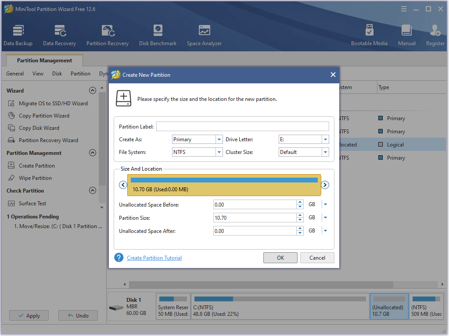Close the Create New Partition dialog
This screenshot has height=336, width=449.
click(333, 75)
